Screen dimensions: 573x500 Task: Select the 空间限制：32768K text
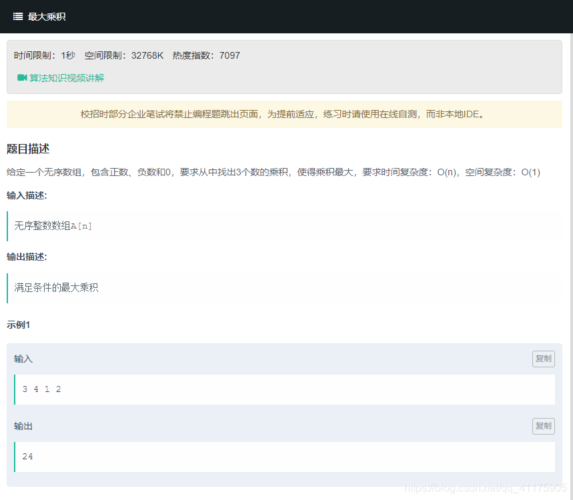(124, 55)
